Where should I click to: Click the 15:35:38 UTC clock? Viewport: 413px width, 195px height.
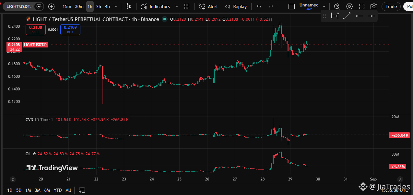coord(394,190)
